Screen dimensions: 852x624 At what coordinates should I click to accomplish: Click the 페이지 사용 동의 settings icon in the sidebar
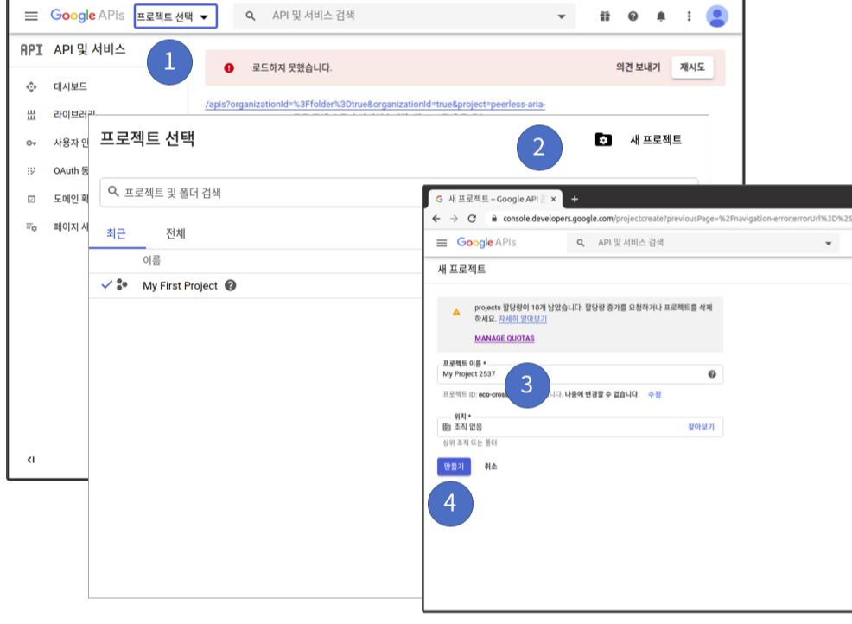click(31, 226)
